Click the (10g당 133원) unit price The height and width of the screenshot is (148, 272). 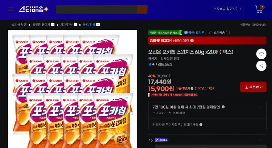click(x=204, y=88)
